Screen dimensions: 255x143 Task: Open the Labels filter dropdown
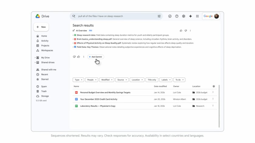[x=166, y=80]
